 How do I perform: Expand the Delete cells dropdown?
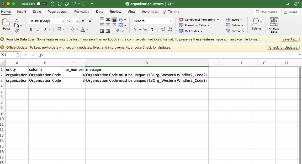tap(242, 25)
